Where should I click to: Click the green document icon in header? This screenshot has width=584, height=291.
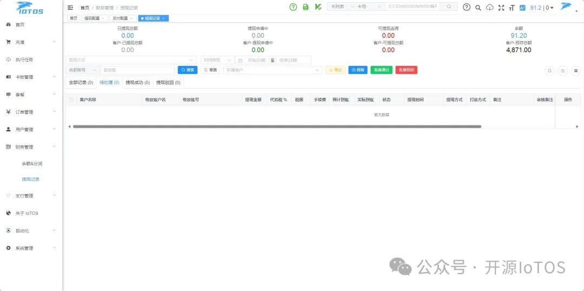pos(306,7)
